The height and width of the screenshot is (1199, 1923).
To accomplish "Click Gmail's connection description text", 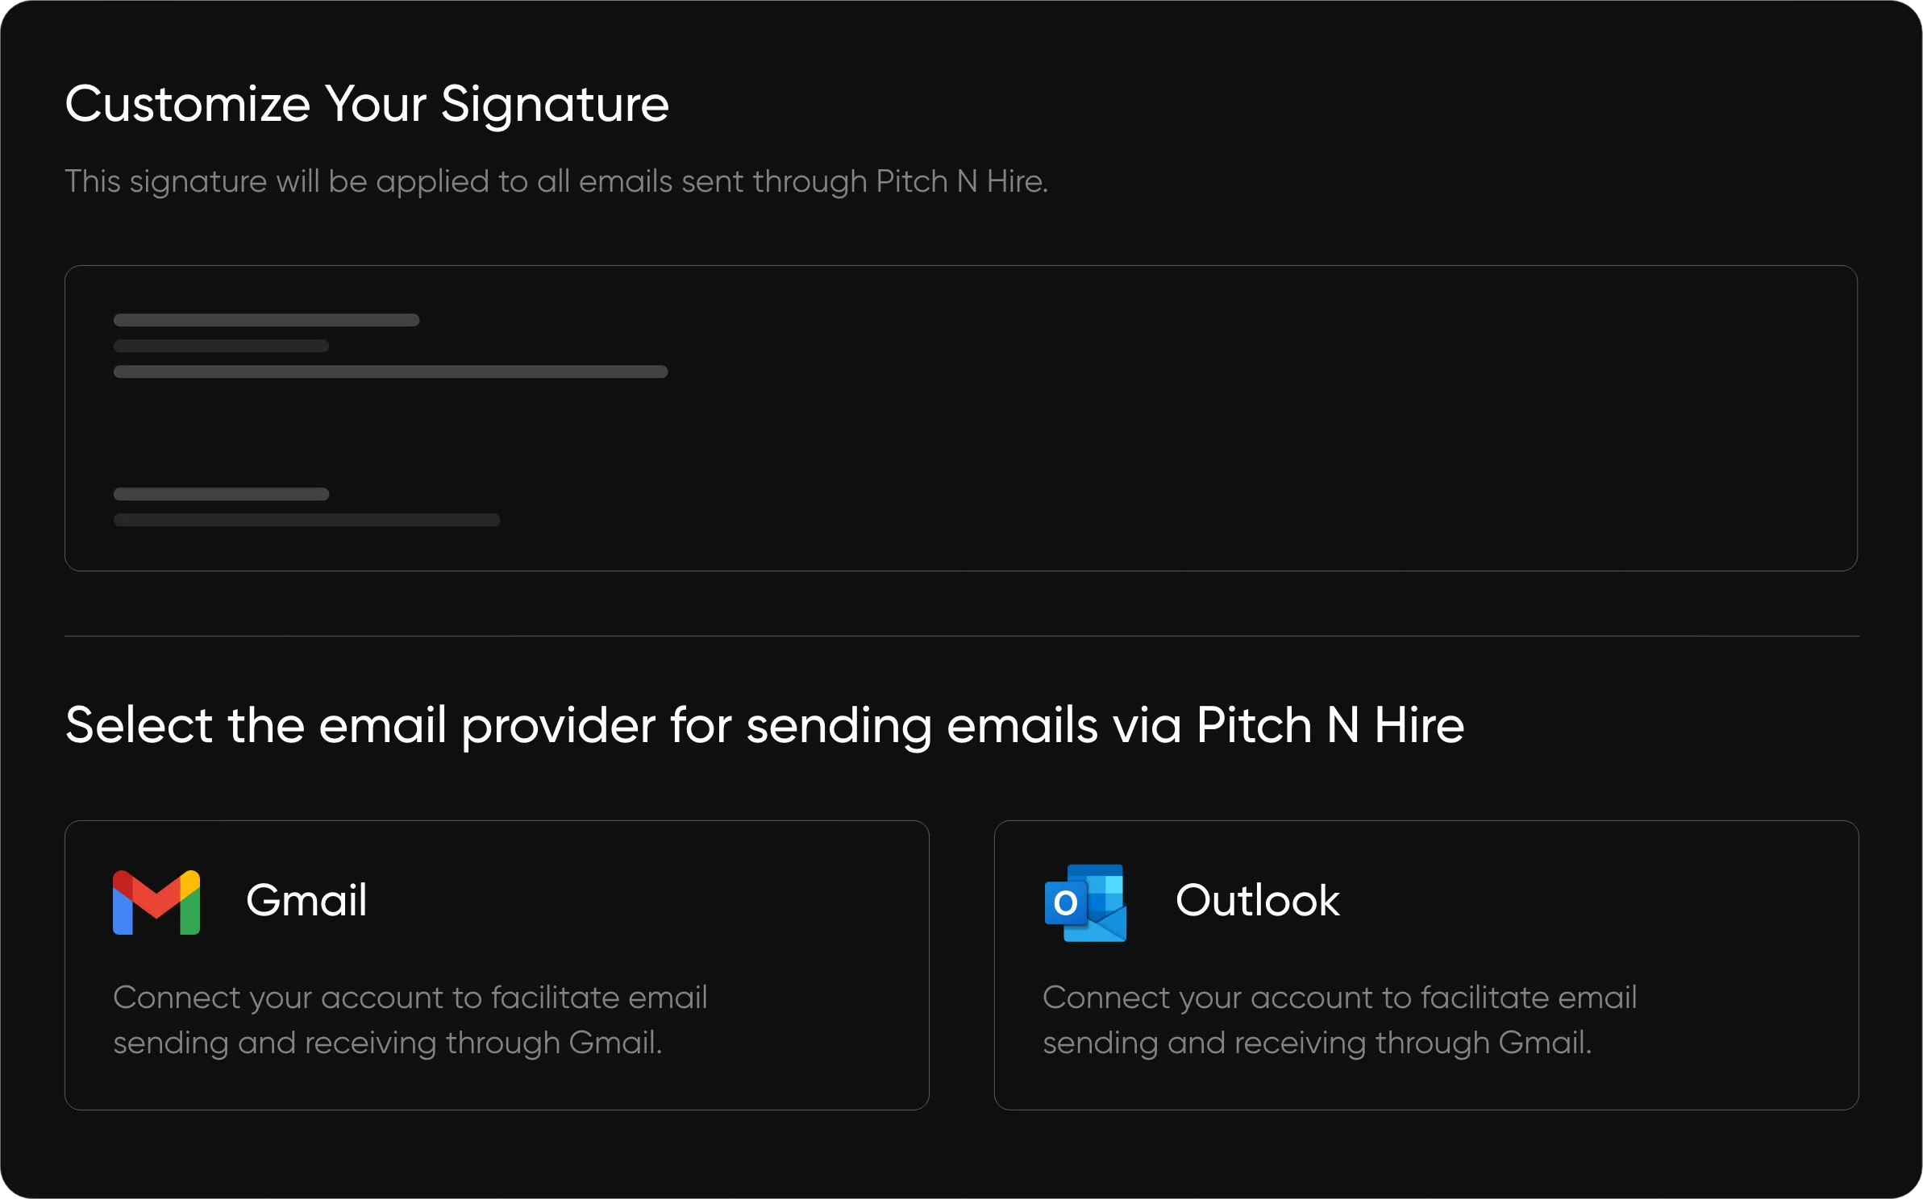I will (x=410, y=1019).
